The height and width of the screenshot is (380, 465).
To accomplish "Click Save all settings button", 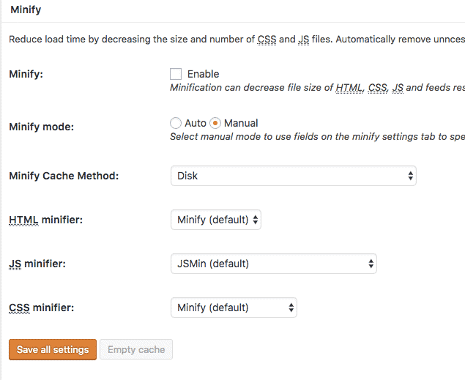I will 53,350.
